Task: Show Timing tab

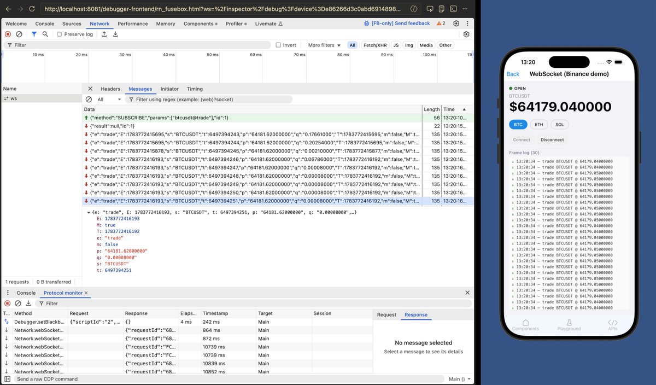Action: coord(195,89)
